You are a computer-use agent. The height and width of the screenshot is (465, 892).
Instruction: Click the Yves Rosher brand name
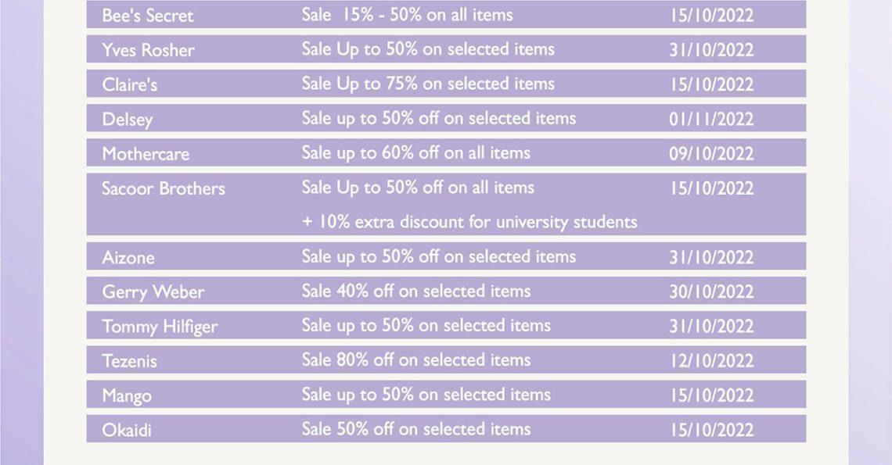[148, 50]
